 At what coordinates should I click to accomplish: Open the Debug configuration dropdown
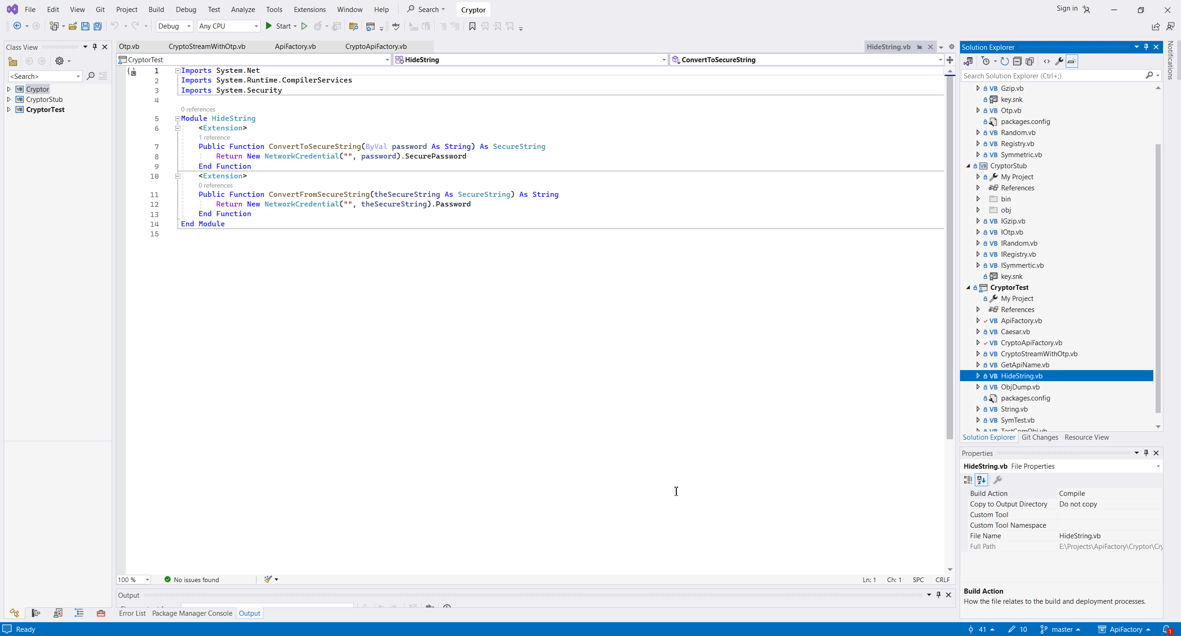tap(174, 26)
